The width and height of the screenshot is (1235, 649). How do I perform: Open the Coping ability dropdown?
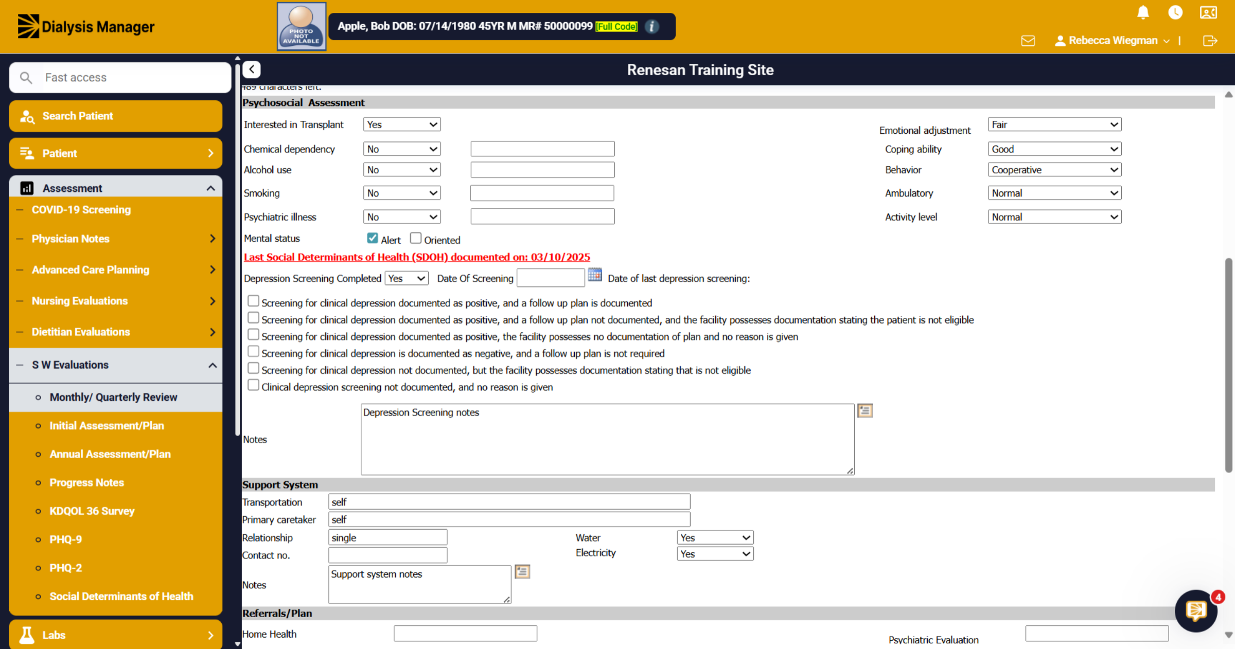coord(1054,149)
